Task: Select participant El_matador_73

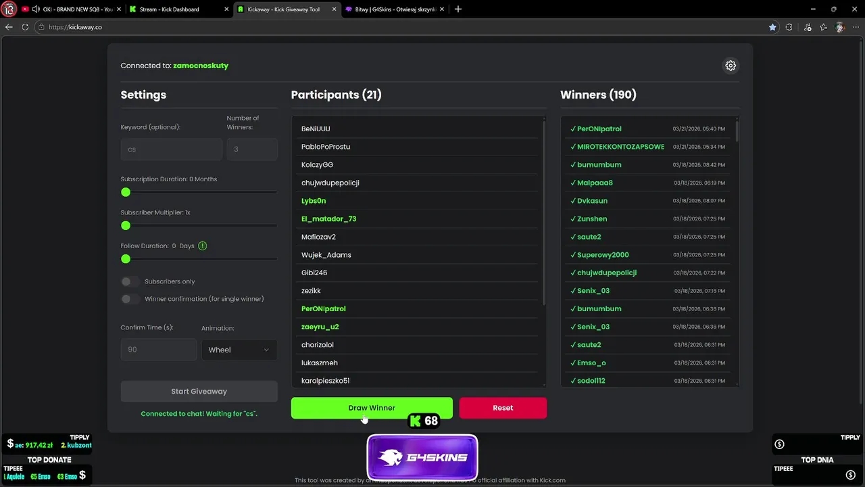Action: click(x=328, y=219)
